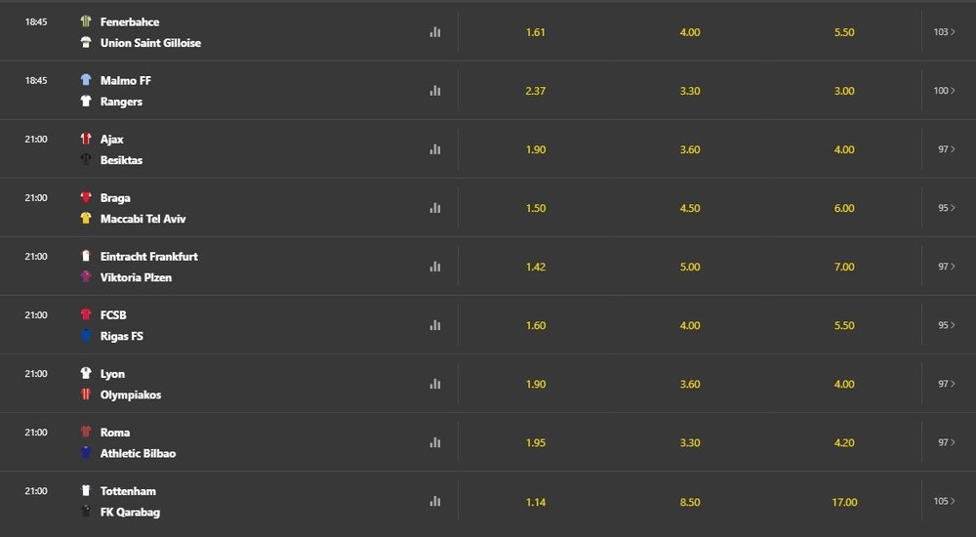Show statistics icon for Tottenham match
The image size is (976, 537).
[435, 501]
